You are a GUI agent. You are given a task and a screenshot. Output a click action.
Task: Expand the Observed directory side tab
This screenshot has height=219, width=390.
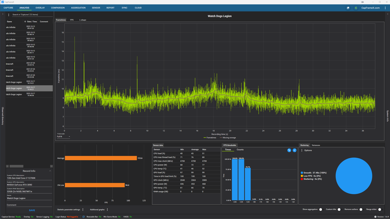[x=3, y=116]
